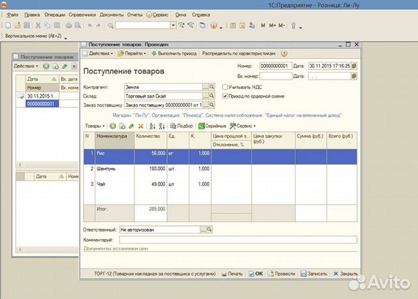
Task: Click magnifier icon next to Контрагент field
Action: pos(212,87)
